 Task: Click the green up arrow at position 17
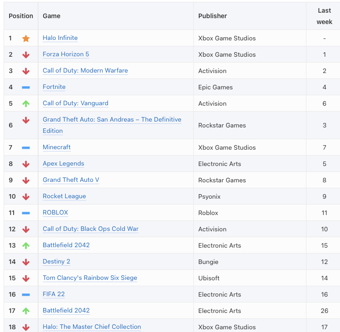click(x=26, y=311)
